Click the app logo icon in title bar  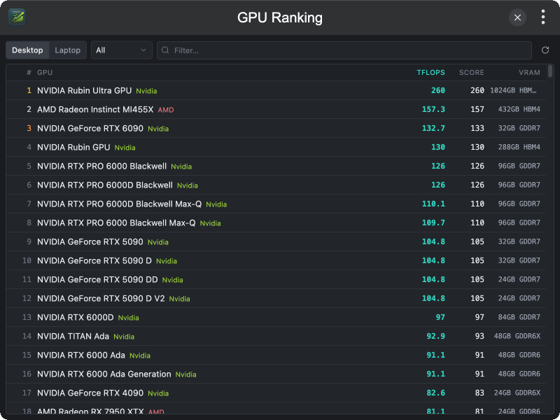[x=17, y=17]
